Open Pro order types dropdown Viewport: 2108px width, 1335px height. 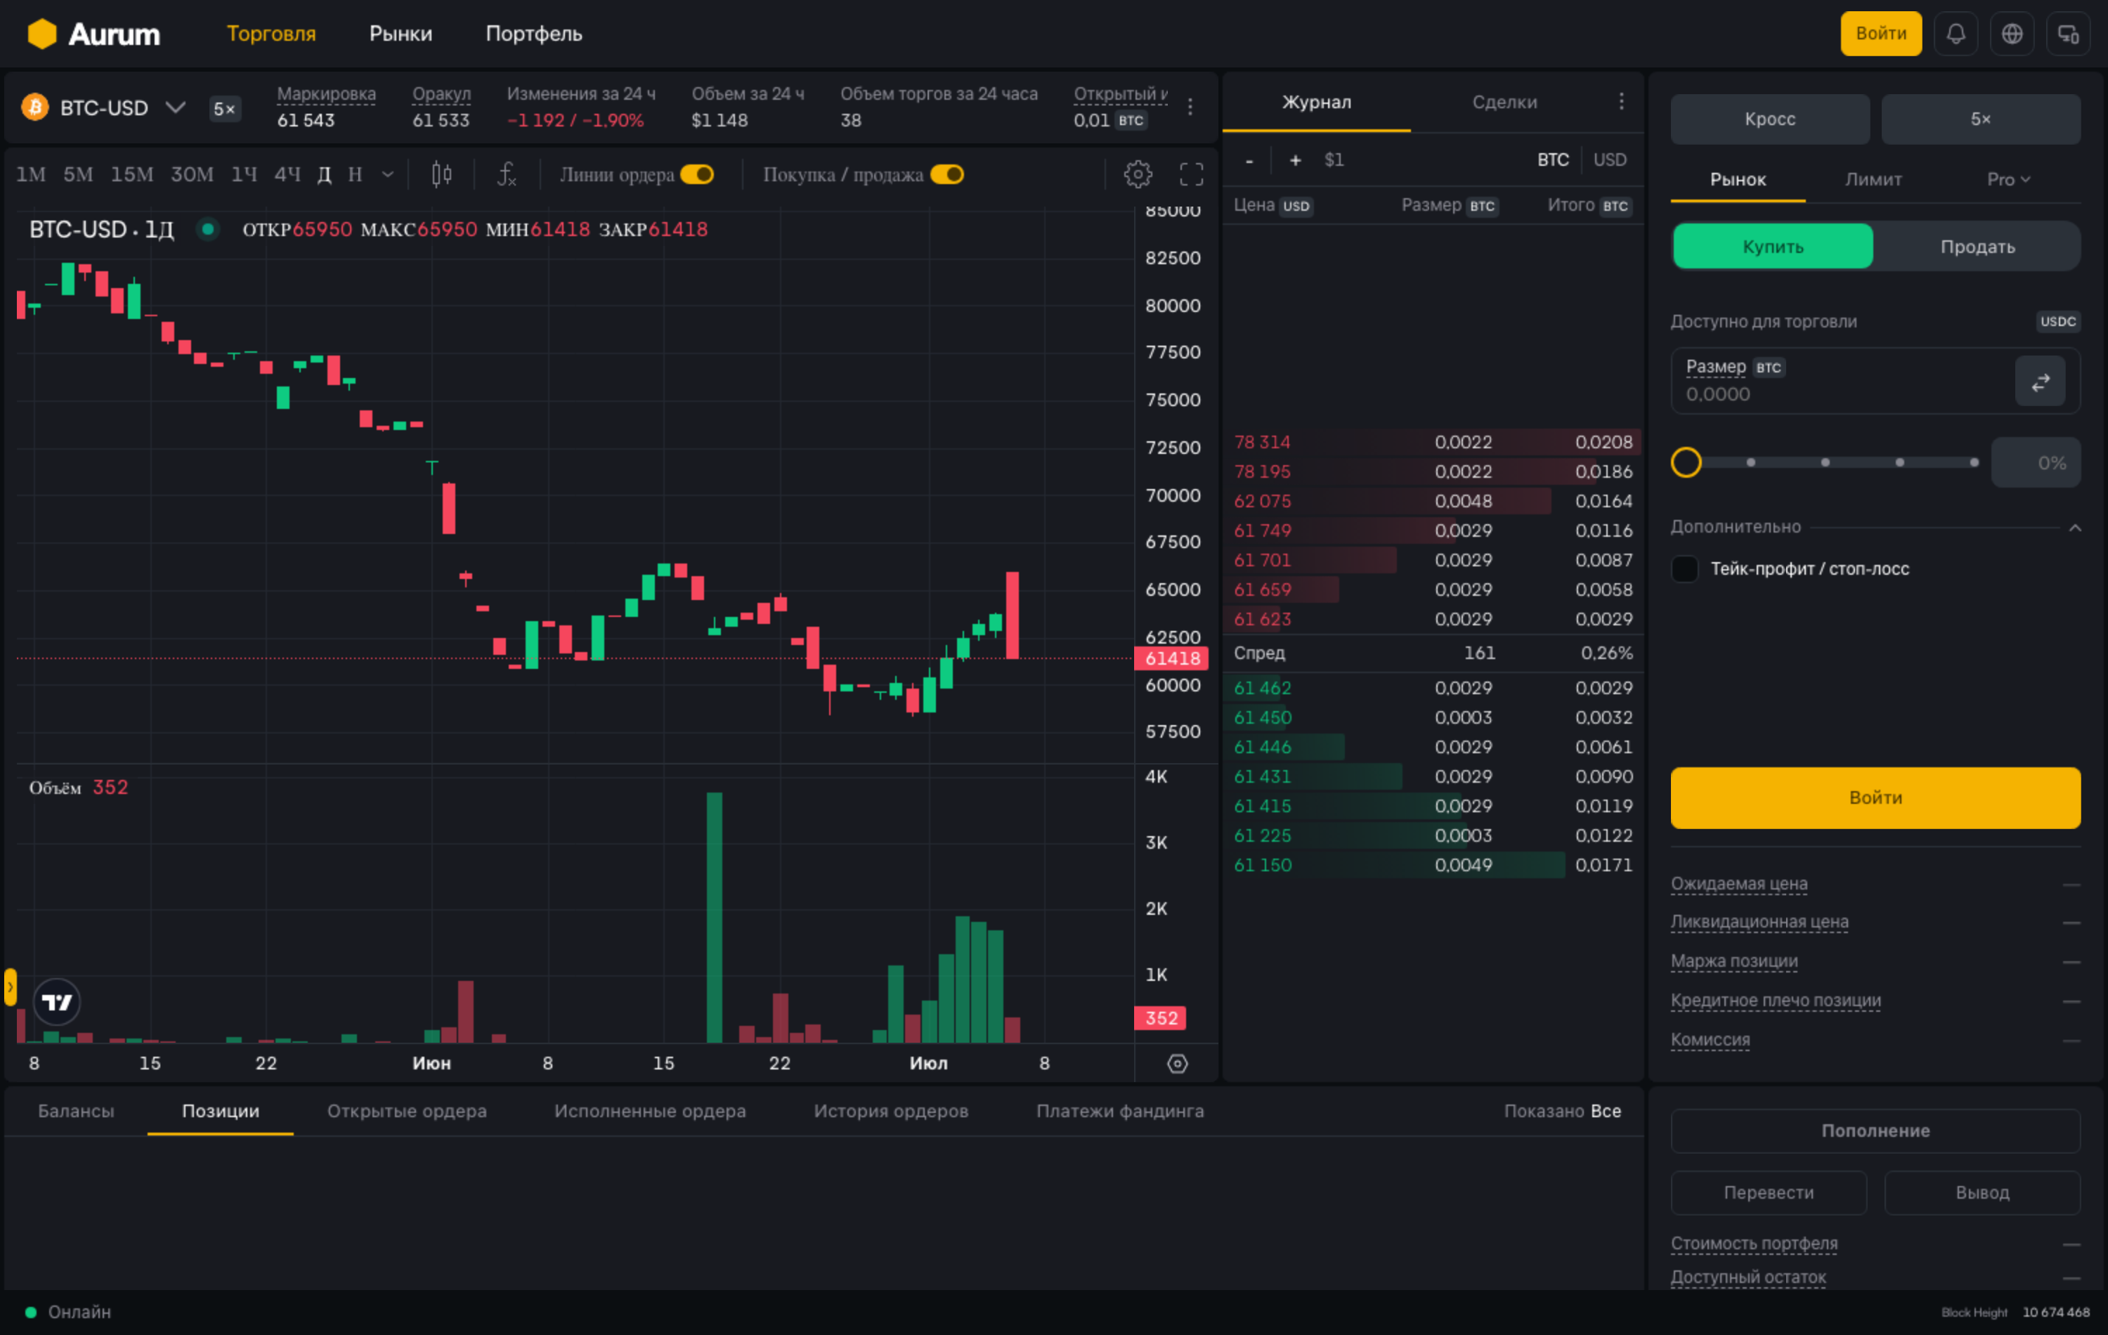[2008, 179]
